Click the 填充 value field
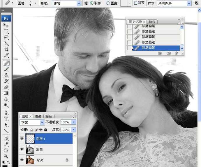 click(66, 130)
